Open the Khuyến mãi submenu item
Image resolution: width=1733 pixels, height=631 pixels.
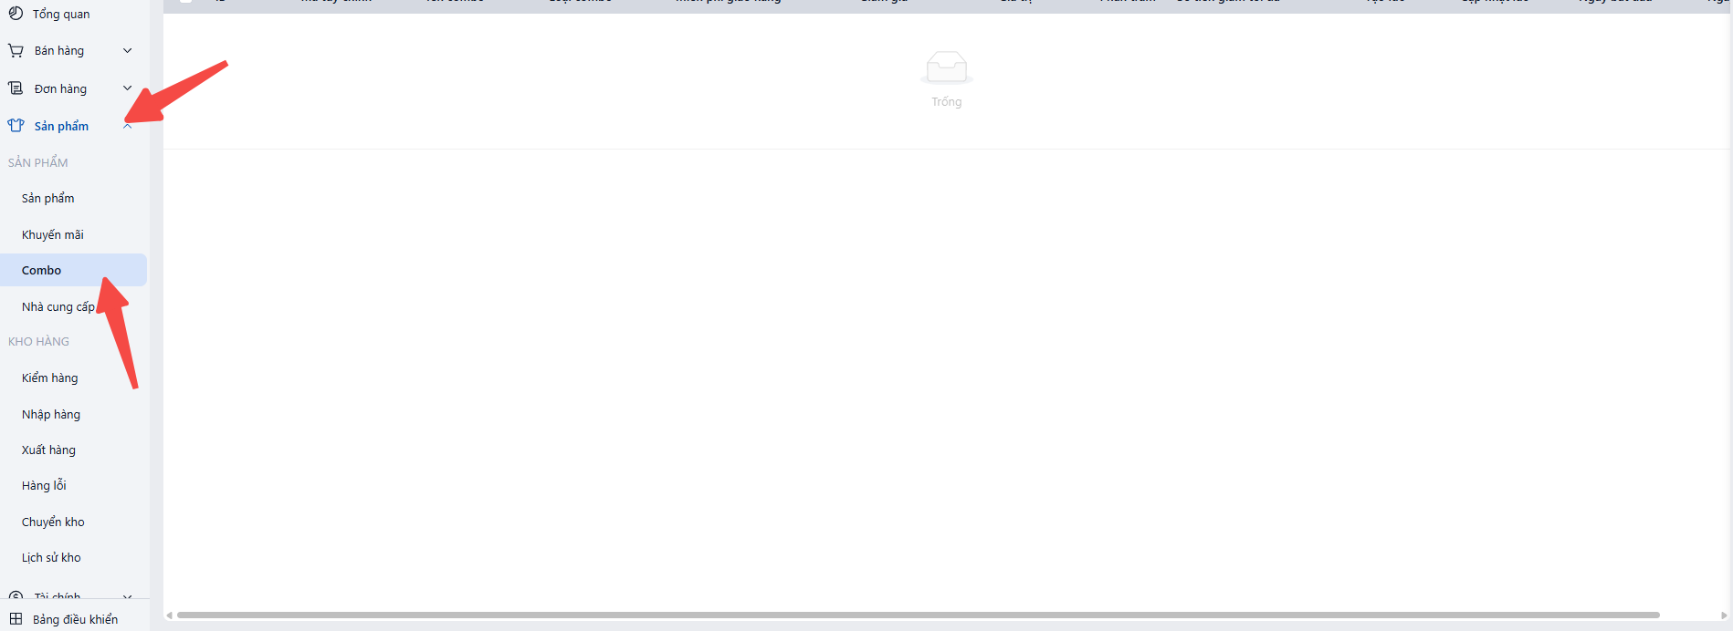pos(53,234)
